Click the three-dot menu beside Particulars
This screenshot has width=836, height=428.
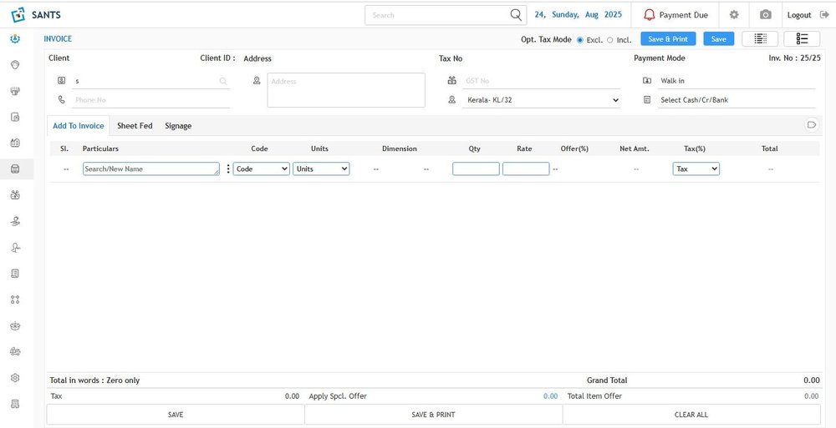pyautogui.click(x=228, y=169)
